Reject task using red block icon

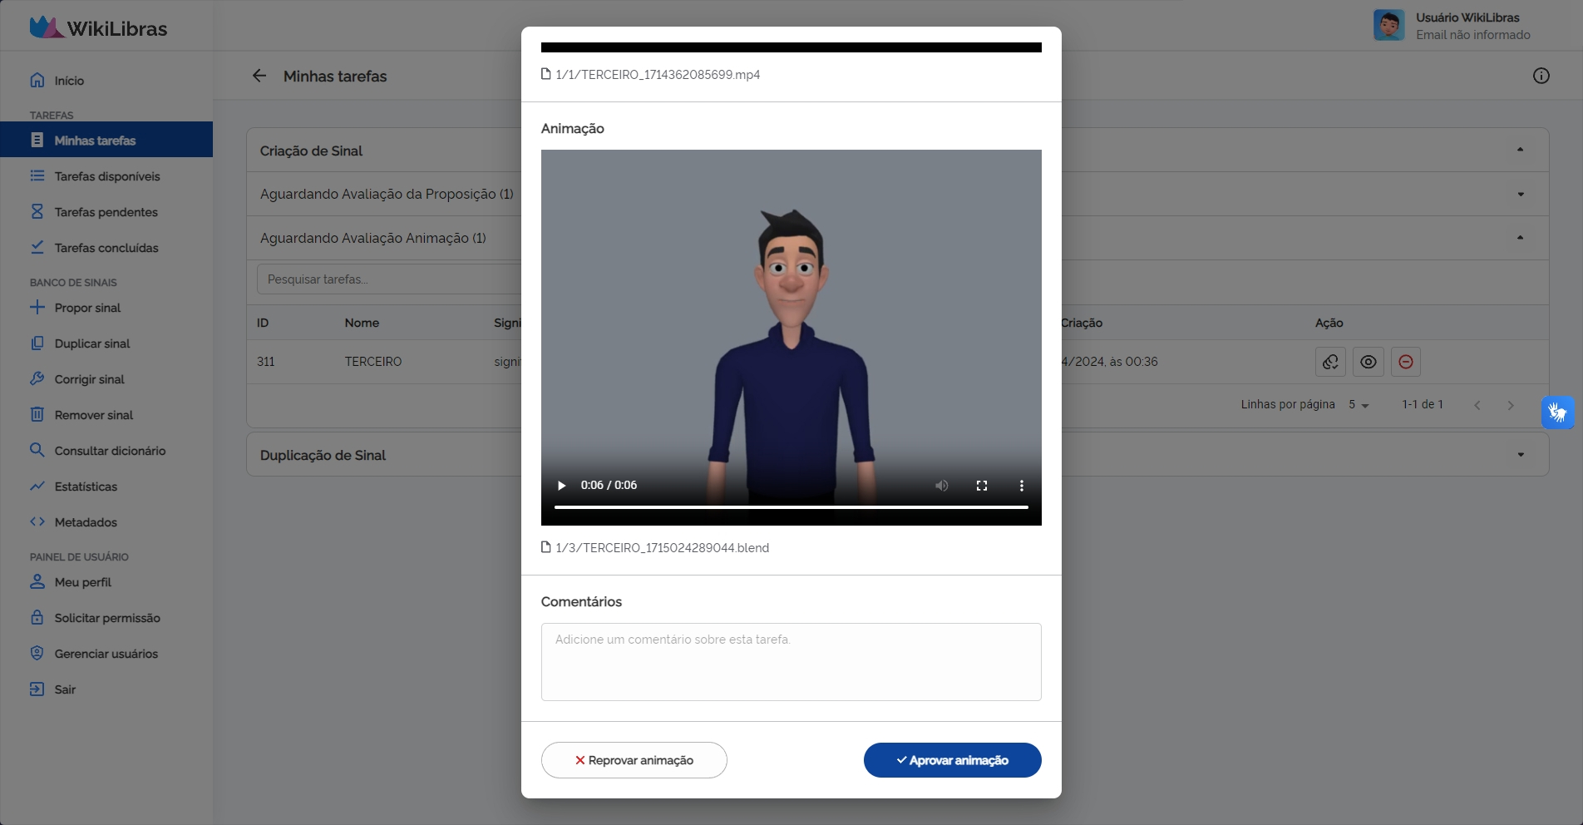click(1405, 362)
